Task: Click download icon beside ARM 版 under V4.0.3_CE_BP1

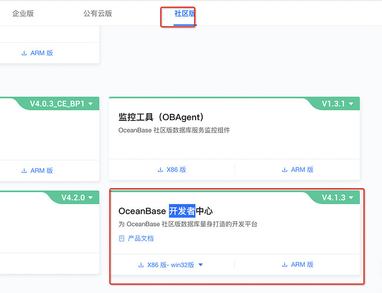Action: point(24,171)
